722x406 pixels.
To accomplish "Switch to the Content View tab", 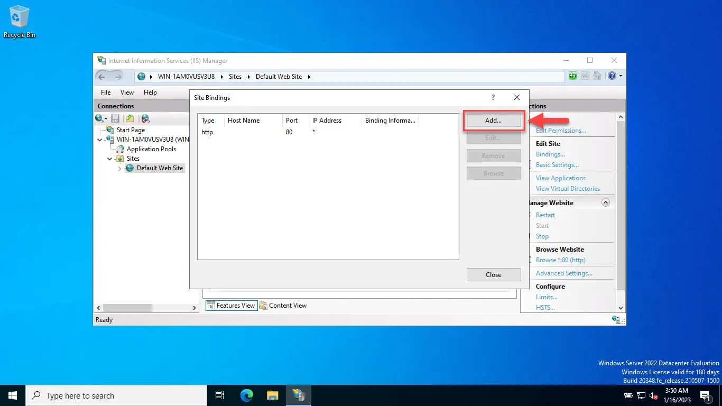I will (x=283, y=306).
